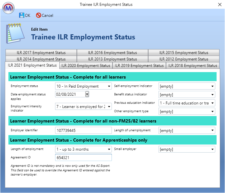Open the Employment intensity indicator dropdown
Viewport: 225px width, 193px height.
(109, 107)
